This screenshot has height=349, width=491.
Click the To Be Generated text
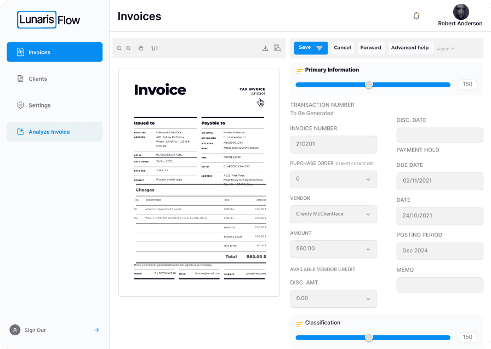[312, 113]
